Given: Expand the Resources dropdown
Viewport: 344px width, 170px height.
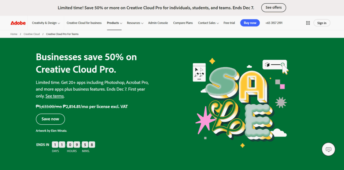Looking at the screenshot, I should point(135,23).
